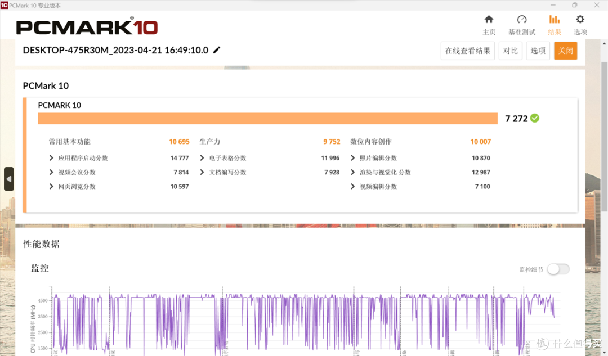Click the value 12 987
Viewport: 608px width, 356px height.
[481, 173]
